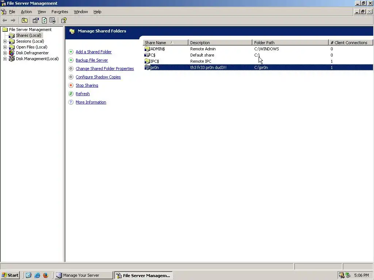This screenshot has width=374, height=280.
Task: Expand the Open Files (Local) node
Action: (5, 47)
